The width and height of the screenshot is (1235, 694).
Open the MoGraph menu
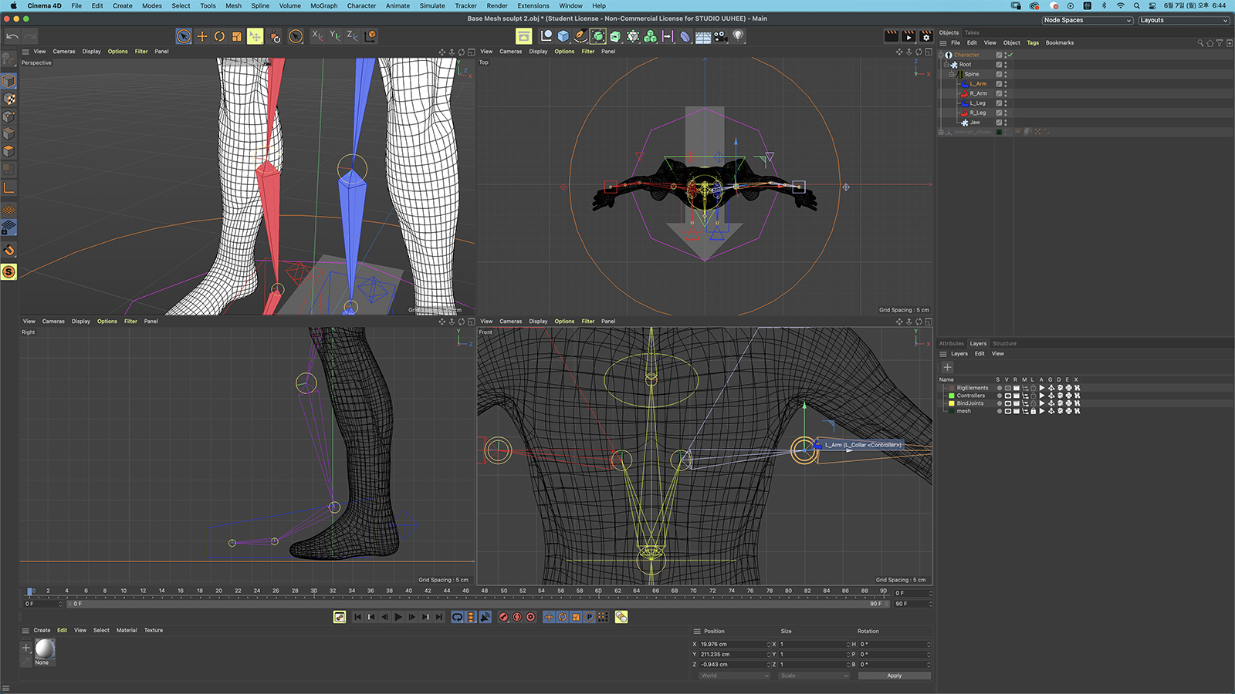point(323,5)
